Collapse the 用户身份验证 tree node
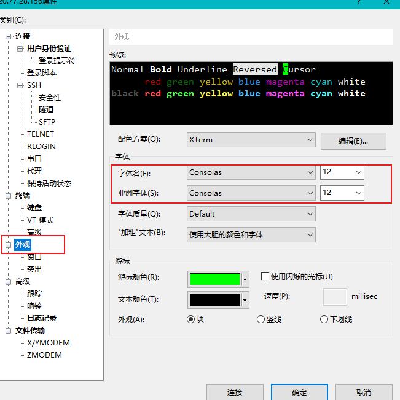This screenshot has width=400, height=400. (x=20, y=48)
